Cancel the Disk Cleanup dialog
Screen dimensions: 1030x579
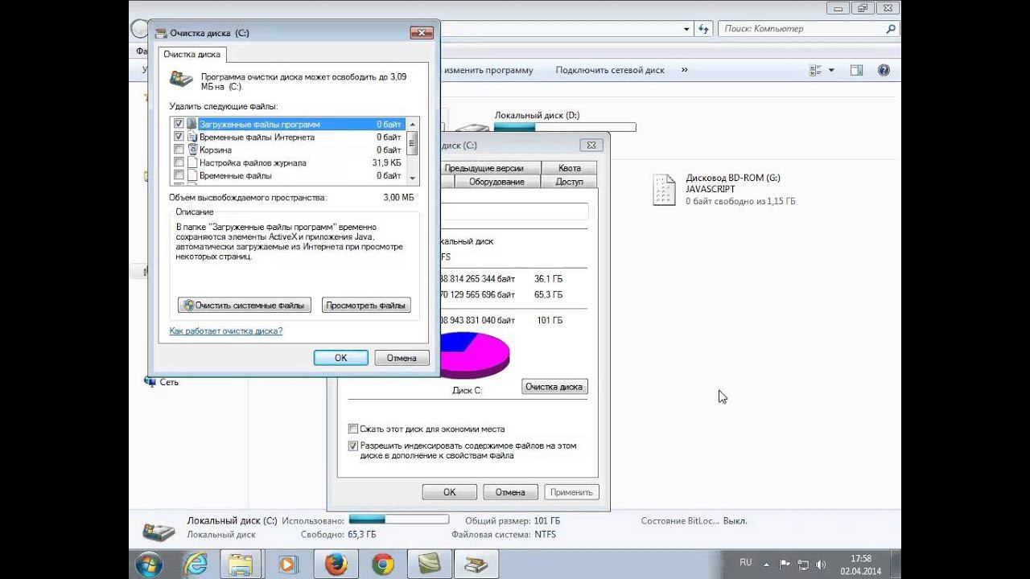[x=402, y=358]
